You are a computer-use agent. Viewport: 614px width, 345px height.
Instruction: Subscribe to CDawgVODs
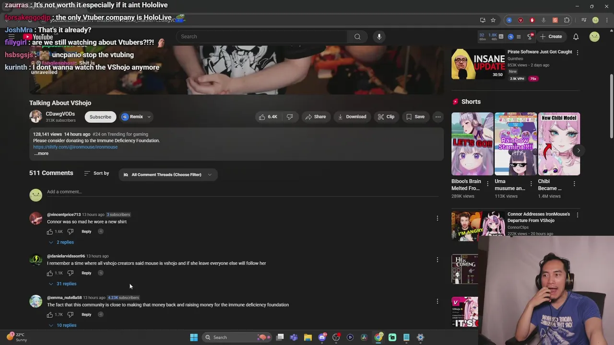pos(100,117)
